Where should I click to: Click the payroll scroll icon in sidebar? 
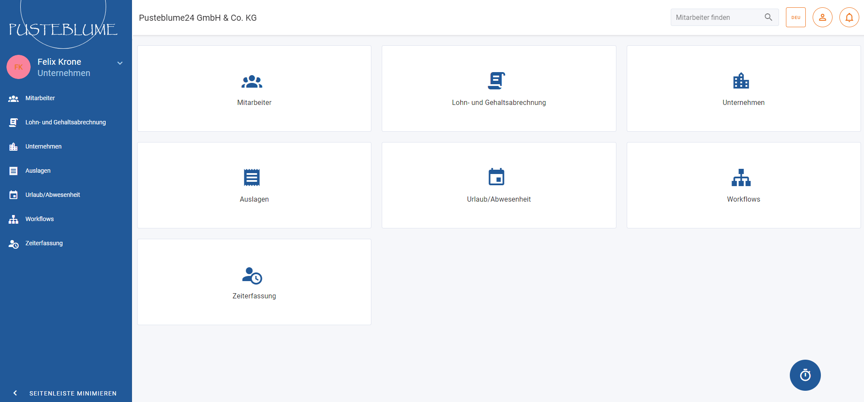click(13, 123)
